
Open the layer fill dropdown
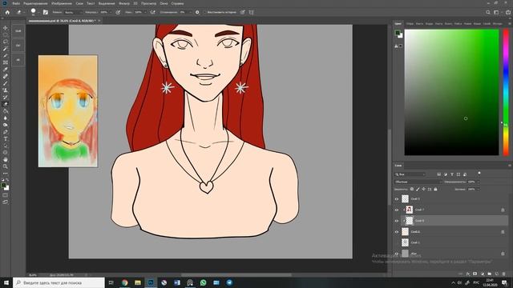click(478, 190)
